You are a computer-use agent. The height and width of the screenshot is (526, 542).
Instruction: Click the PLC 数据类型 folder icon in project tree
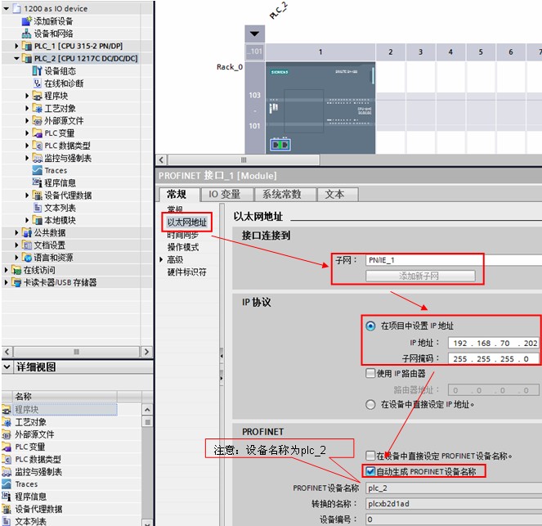(x=37, y=146)
